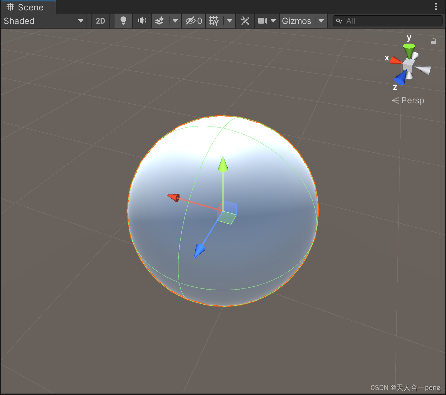The image size is (446, 395).
Task: Click the scene gizmo lock icon
Action: pos(434,41)
